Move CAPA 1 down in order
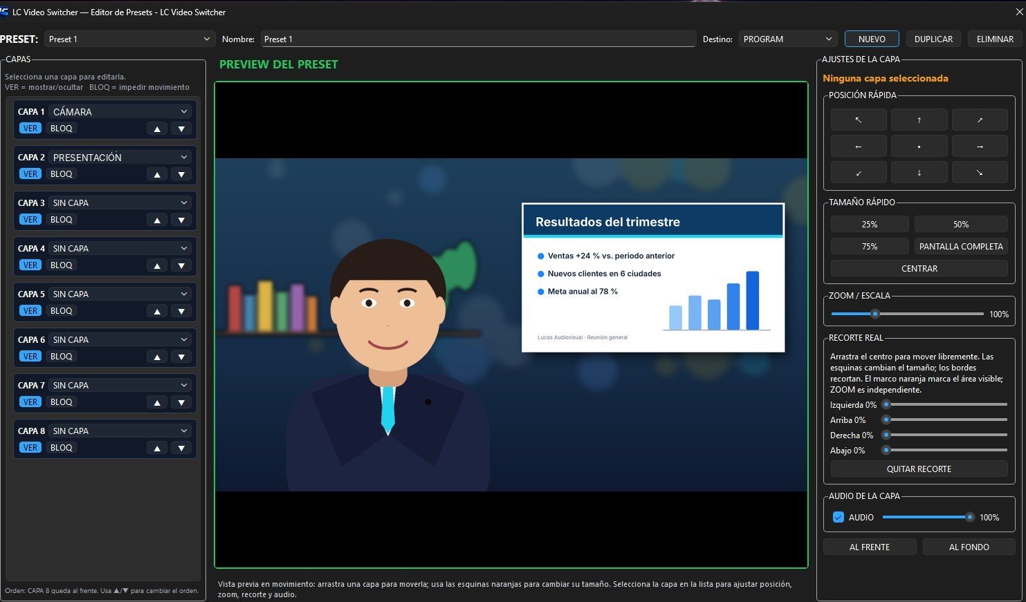1026x602 pixels. tap(181, 129)
